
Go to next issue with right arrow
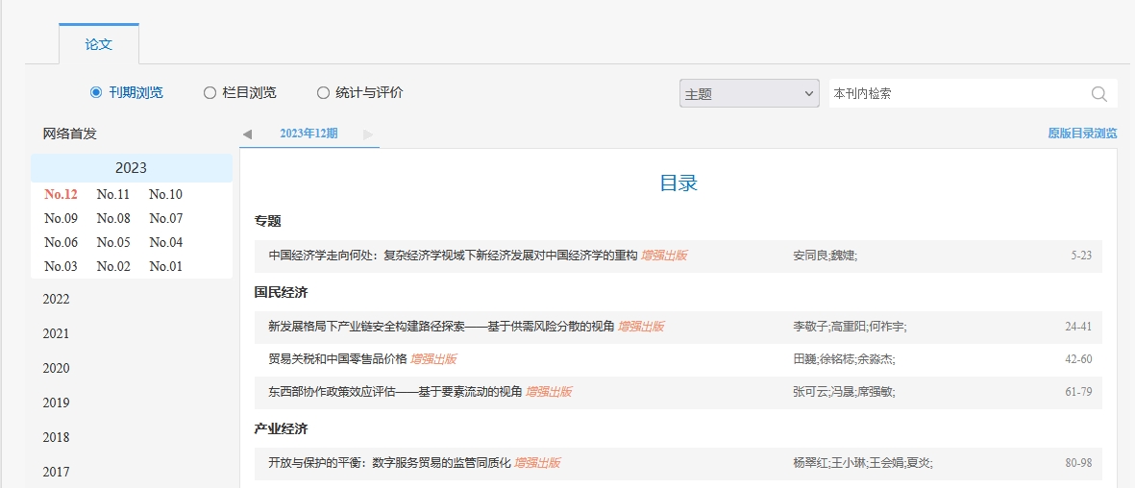368,134
